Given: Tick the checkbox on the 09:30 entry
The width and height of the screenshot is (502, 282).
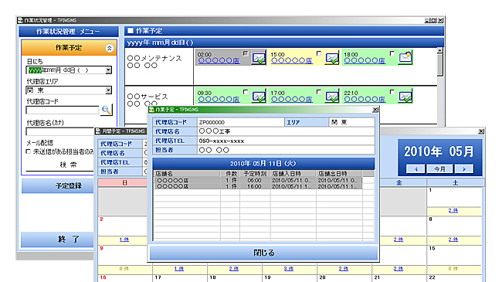Looking at the screenshot, I should [246, 92].
